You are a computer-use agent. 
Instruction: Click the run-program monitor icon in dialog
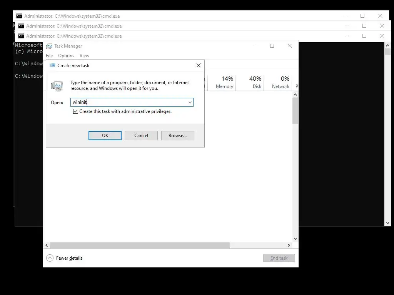(57, 86)
